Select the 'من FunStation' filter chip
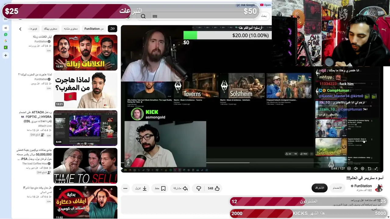Viewport: 390px width, 219px height. pos(94,29)
